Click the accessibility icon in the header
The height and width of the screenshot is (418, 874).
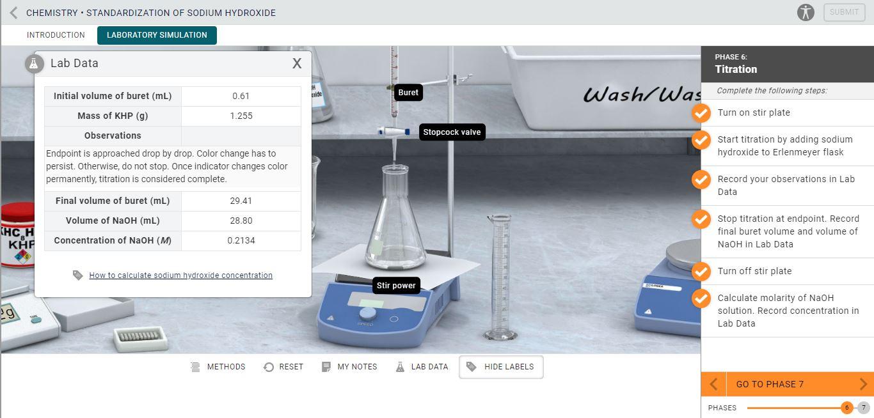806,12
